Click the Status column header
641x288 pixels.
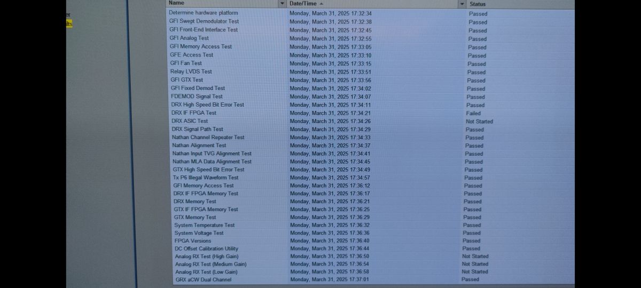click(478, 4)
